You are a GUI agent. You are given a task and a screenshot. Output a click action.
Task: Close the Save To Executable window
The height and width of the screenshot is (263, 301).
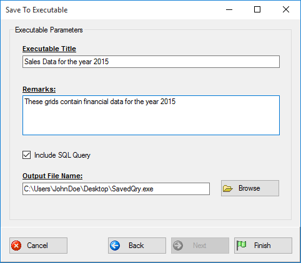point(286,9)
